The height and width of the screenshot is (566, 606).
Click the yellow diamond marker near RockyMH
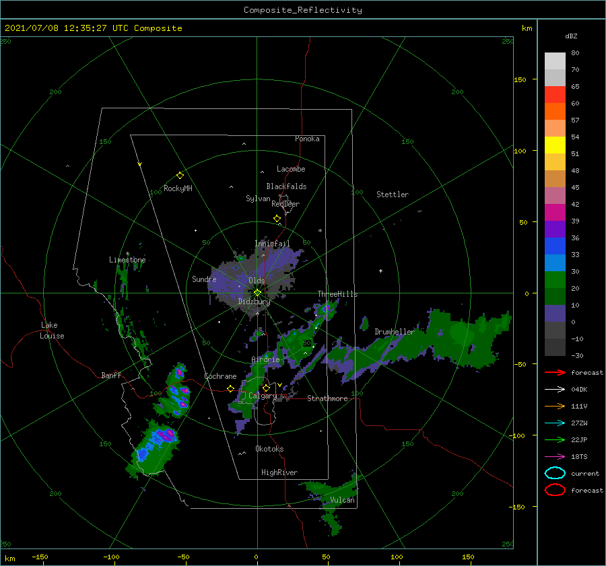pos(180,176)
